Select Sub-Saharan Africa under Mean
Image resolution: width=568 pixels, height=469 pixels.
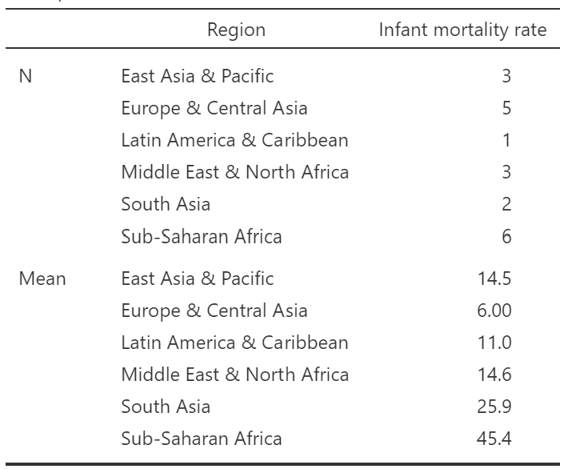click(x=201, y=439)
